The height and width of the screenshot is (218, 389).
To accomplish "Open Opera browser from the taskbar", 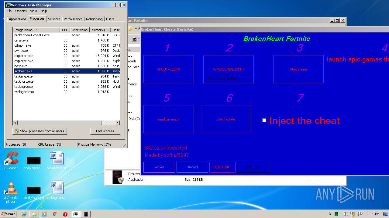I will [65, 214].
